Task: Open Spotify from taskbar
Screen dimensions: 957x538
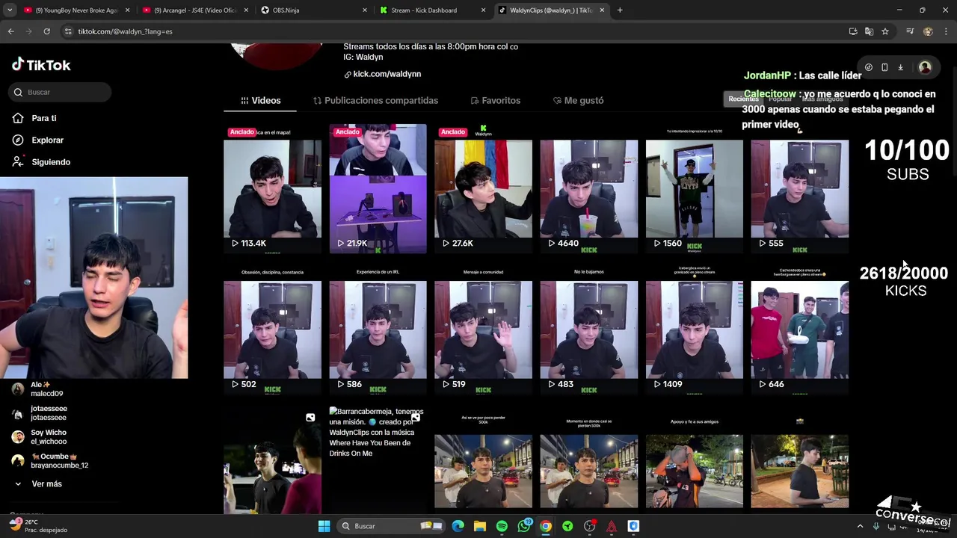Action: [502, 526]
